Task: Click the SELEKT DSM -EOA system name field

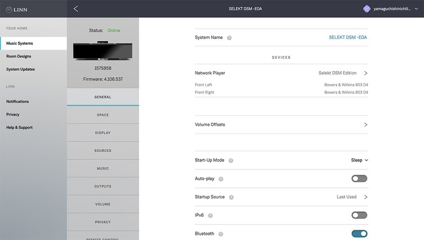Action: 347,37
